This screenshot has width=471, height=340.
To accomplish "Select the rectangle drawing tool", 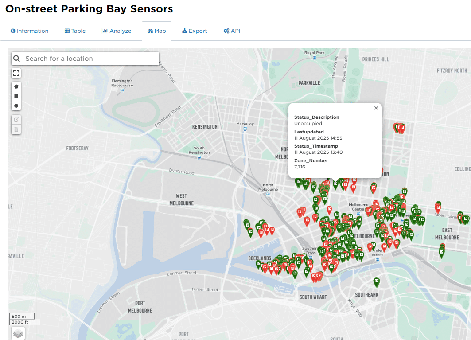I will pyautogui.click(x=16, y=96).
